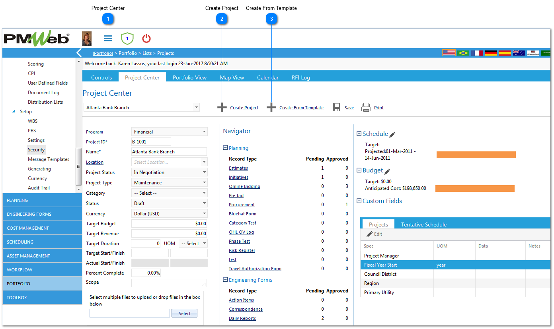Select the Brazil flag language
Screen dimensions: 554x329
(463, 53)
